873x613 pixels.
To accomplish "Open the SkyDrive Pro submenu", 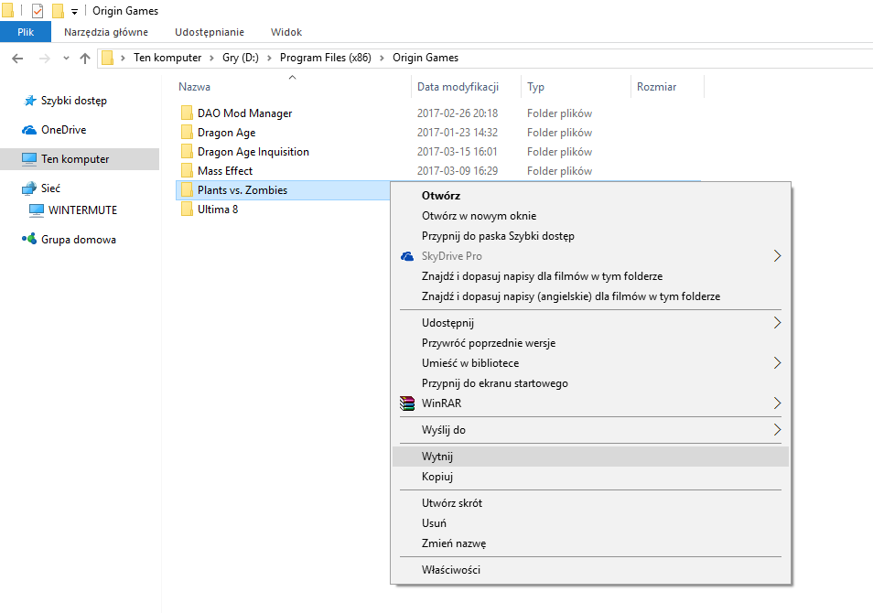I will (591, 256).
